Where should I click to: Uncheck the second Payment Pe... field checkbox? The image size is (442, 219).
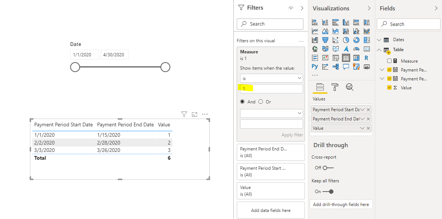click(x=389, y=79)
